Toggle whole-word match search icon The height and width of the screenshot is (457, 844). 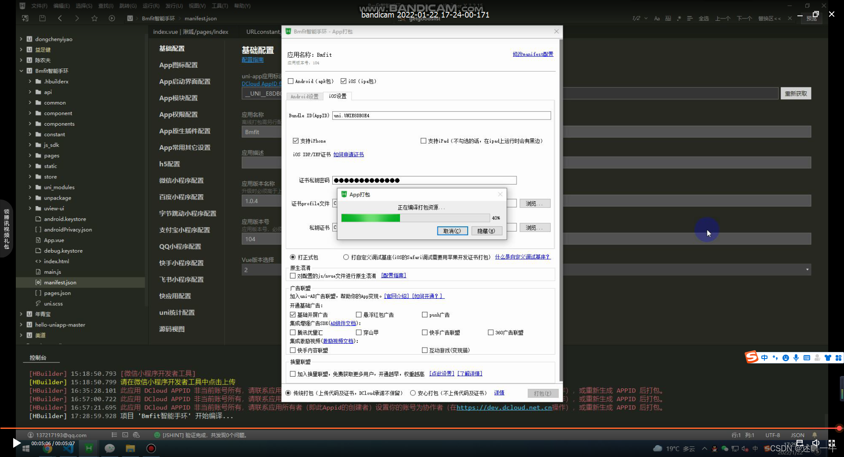pos(668,18)
